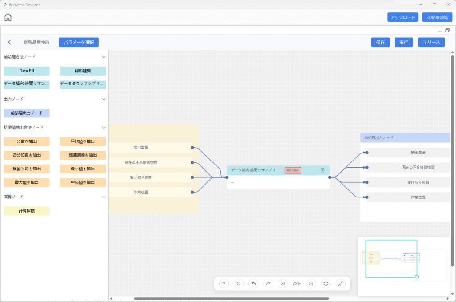Screen dimensions: 456x302
Task: Collapse the canvas toolbar with the inward arrows icon
Action: [341, 283]
